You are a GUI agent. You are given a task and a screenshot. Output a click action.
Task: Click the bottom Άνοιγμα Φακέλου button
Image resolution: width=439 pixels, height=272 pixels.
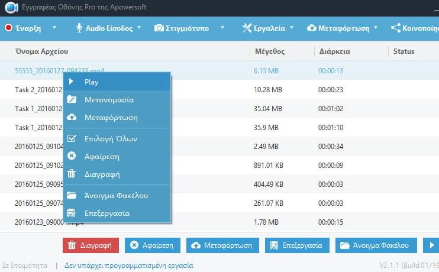click(376, 245)
